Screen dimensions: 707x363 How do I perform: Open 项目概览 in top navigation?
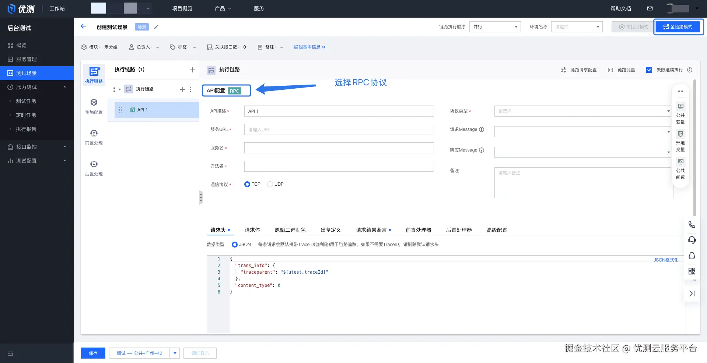(182, 8)
